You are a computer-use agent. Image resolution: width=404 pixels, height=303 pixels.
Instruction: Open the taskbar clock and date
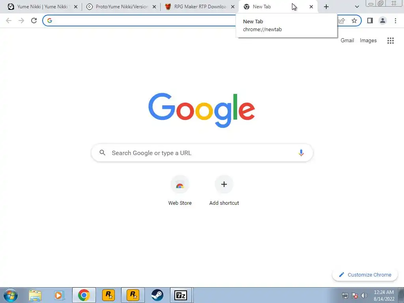click(x=384, y=296)
